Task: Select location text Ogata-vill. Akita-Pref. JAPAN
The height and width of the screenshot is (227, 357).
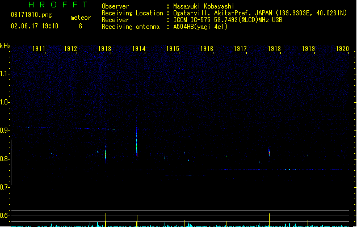Action: click(x=222, y=13)
